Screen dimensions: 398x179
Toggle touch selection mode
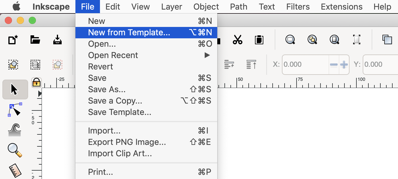pyautogui.click(x=57, y=64)
